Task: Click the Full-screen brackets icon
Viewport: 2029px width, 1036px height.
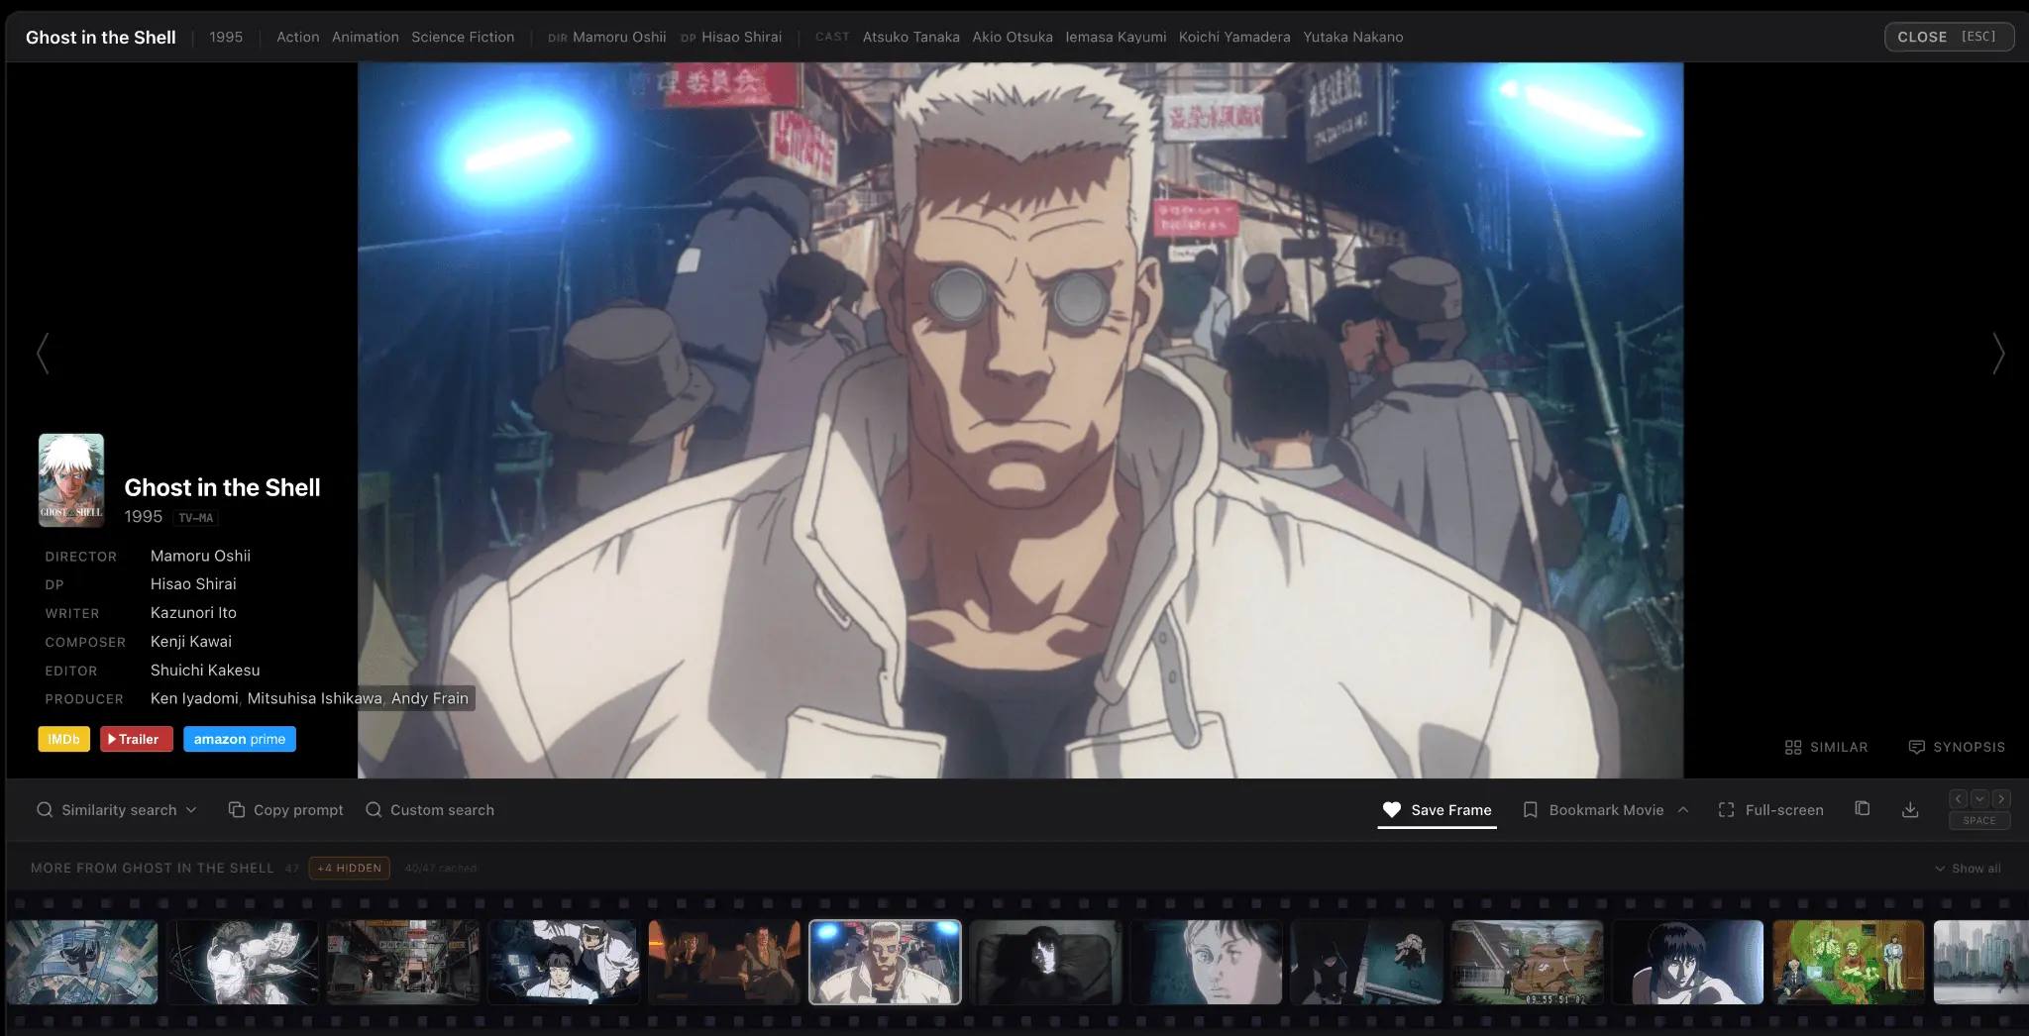Action: pyautogui.click(x=1726, y=809)
